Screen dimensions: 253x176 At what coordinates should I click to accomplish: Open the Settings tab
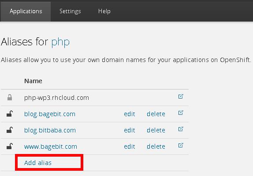click(x=70, y=11)
